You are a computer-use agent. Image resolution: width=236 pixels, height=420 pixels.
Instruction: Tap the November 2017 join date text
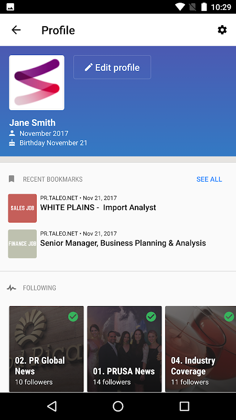(44, 133)
